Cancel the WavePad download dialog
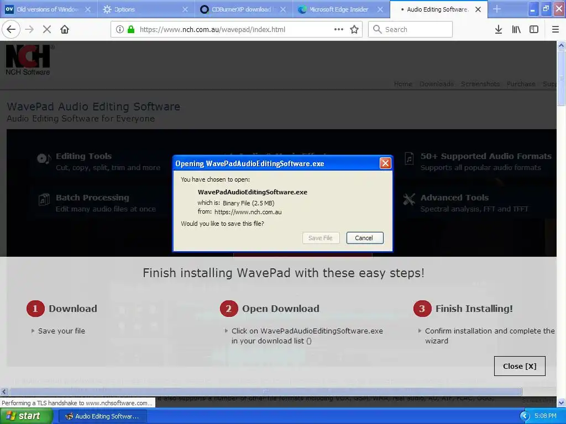566x424 pixels. (365, 238)
